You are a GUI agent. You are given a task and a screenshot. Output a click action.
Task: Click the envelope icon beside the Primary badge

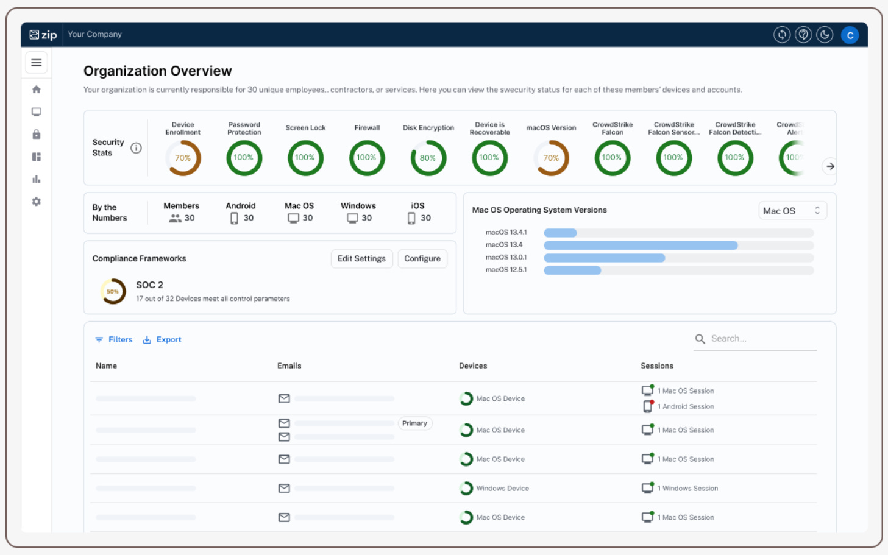(284, 423)
